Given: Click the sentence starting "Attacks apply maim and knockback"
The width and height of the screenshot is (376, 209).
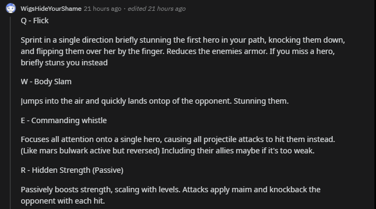Looking at the screenshot, I should pyautogui.click(x=251, y=190).
